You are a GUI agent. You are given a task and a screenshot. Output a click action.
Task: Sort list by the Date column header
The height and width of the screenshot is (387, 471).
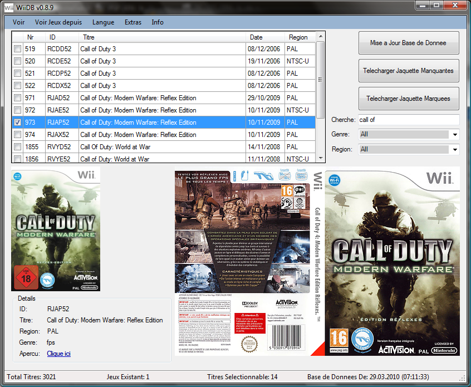pyautogui.click(x=265, y=37)
